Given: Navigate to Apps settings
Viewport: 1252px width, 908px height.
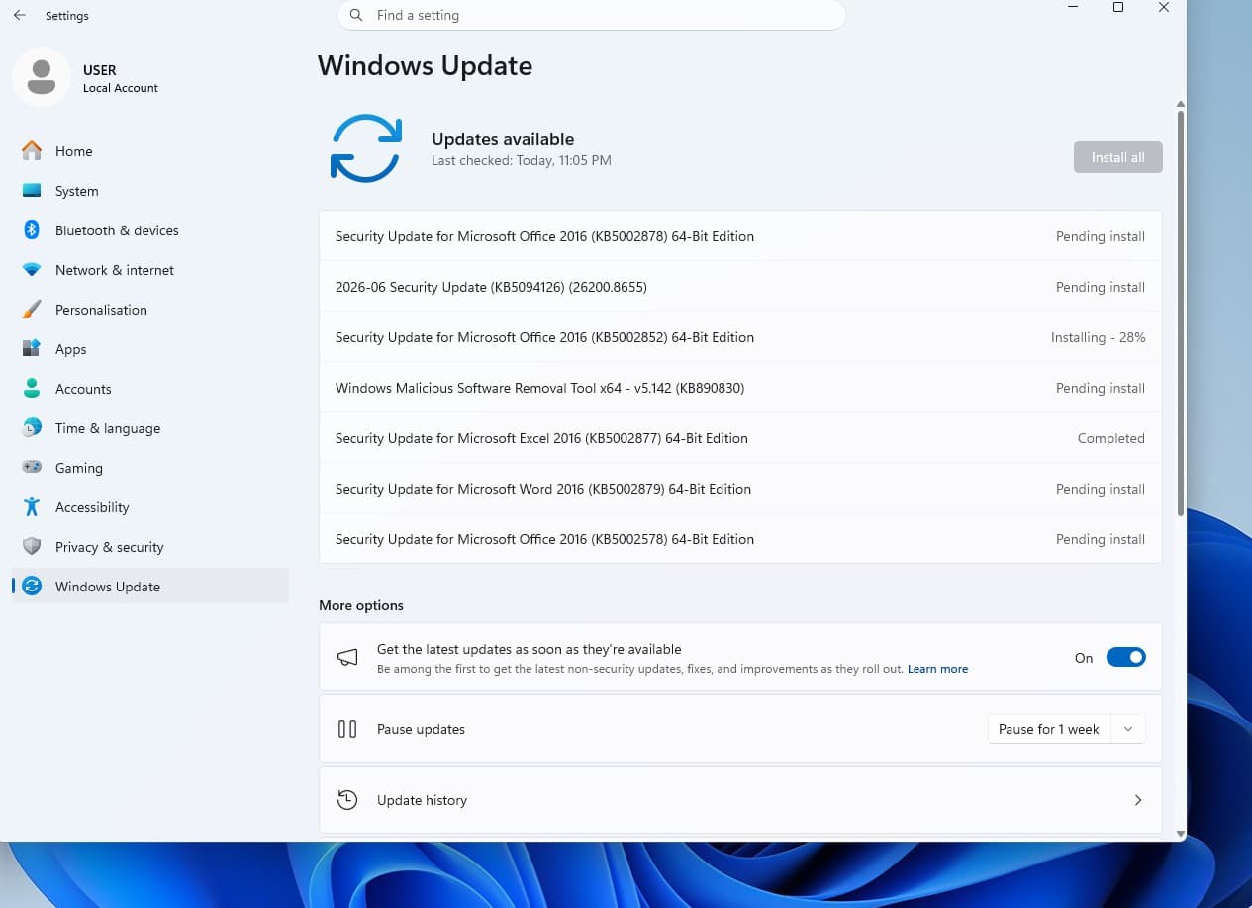Looking at the screenshot, I should coord(150,349).
